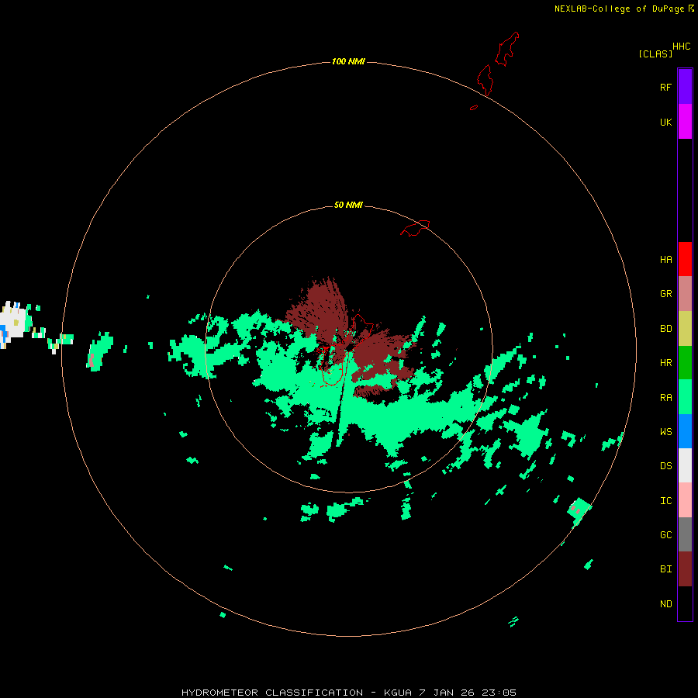Click the BD legend label

[x=665, y=329]
